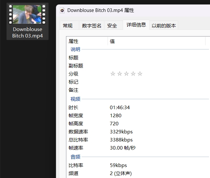Set the rating to four stars
Viewport: 210px width, 178px height.
tap(133, 74)
